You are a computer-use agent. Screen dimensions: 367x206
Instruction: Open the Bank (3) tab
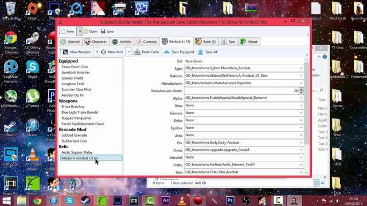pos(205,42)
